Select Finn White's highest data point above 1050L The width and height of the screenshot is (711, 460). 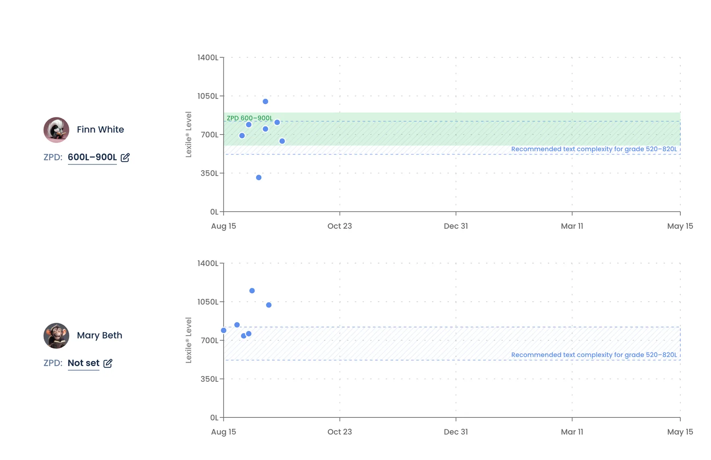[265, 101]
